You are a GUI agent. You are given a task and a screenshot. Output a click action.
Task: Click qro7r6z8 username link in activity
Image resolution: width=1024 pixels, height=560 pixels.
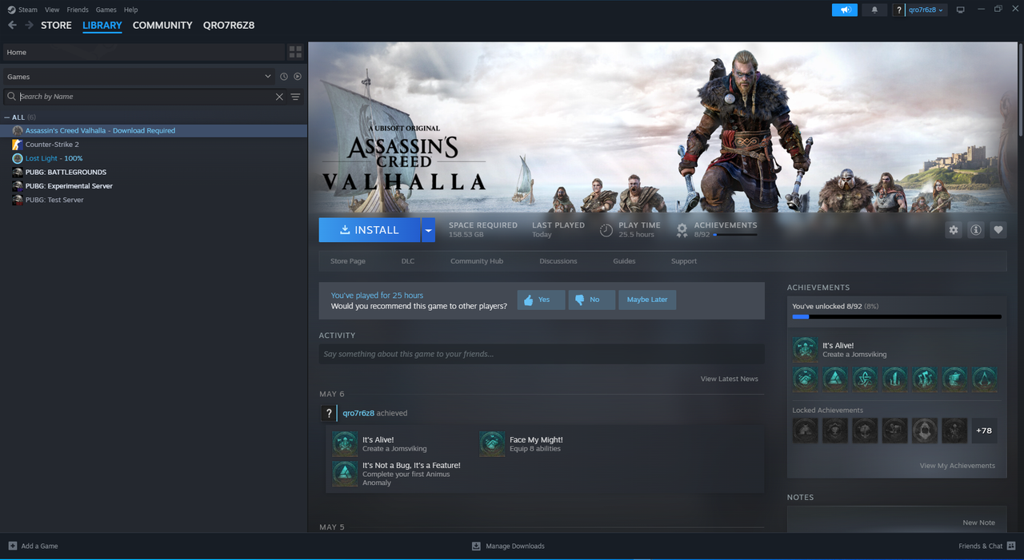[x=358, y=413]
